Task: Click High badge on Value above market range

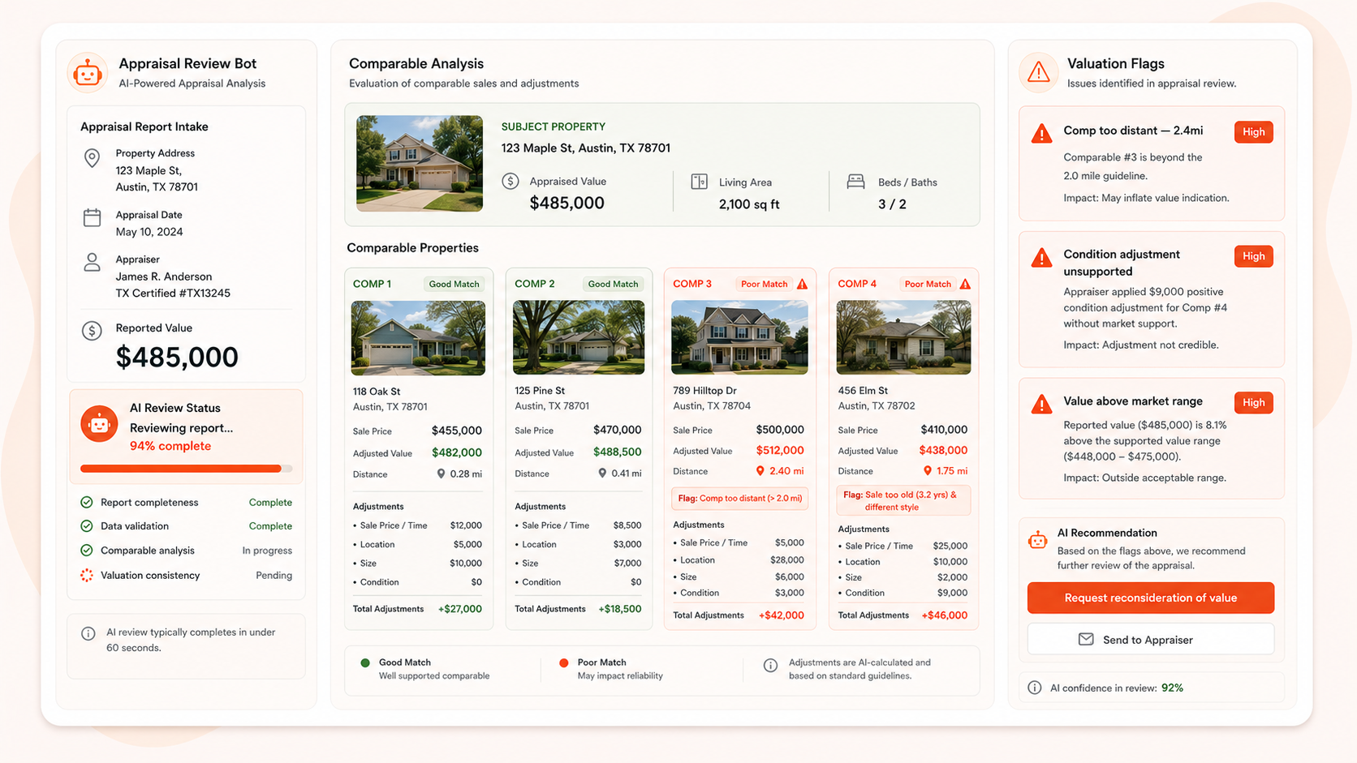Action: pyautogui.click(x=1254, y=402)
